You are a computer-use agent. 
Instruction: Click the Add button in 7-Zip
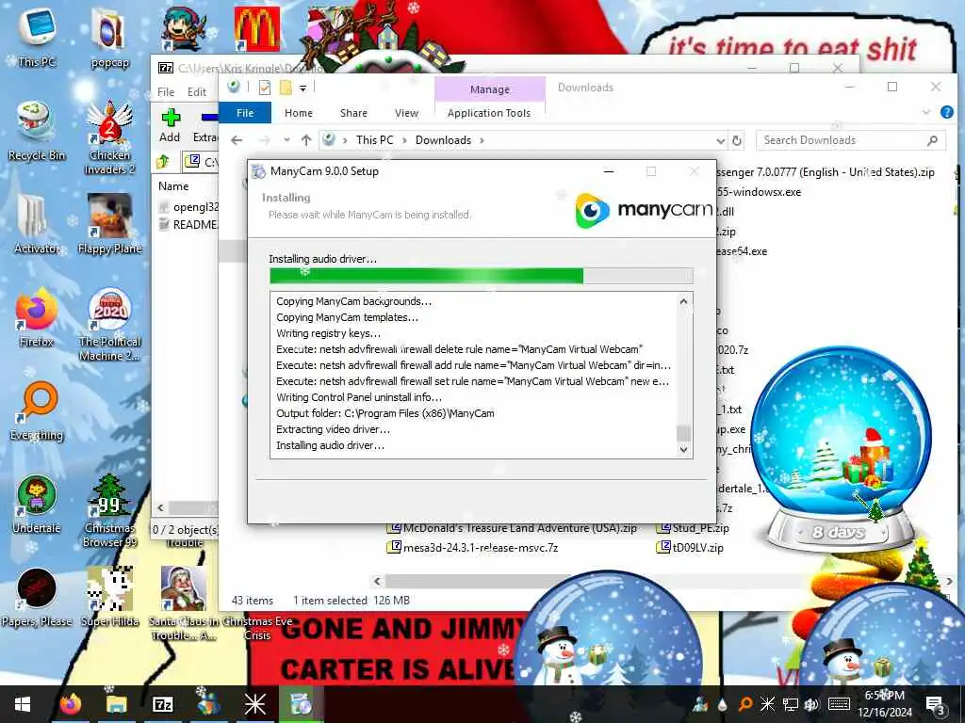(170, 126)
